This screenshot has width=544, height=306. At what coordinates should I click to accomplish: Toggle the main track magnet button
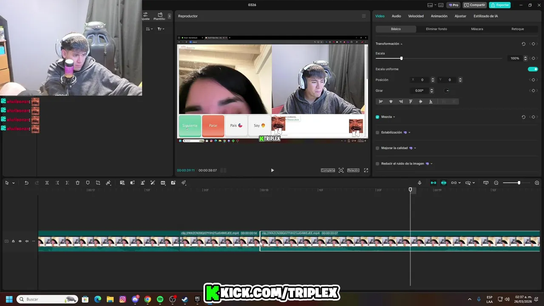(433, 183)
